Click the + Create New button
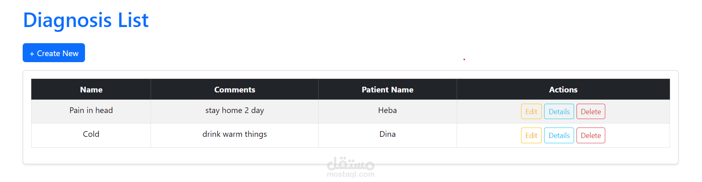The height and width of the screenshot is (182, 702). [54, 53]
